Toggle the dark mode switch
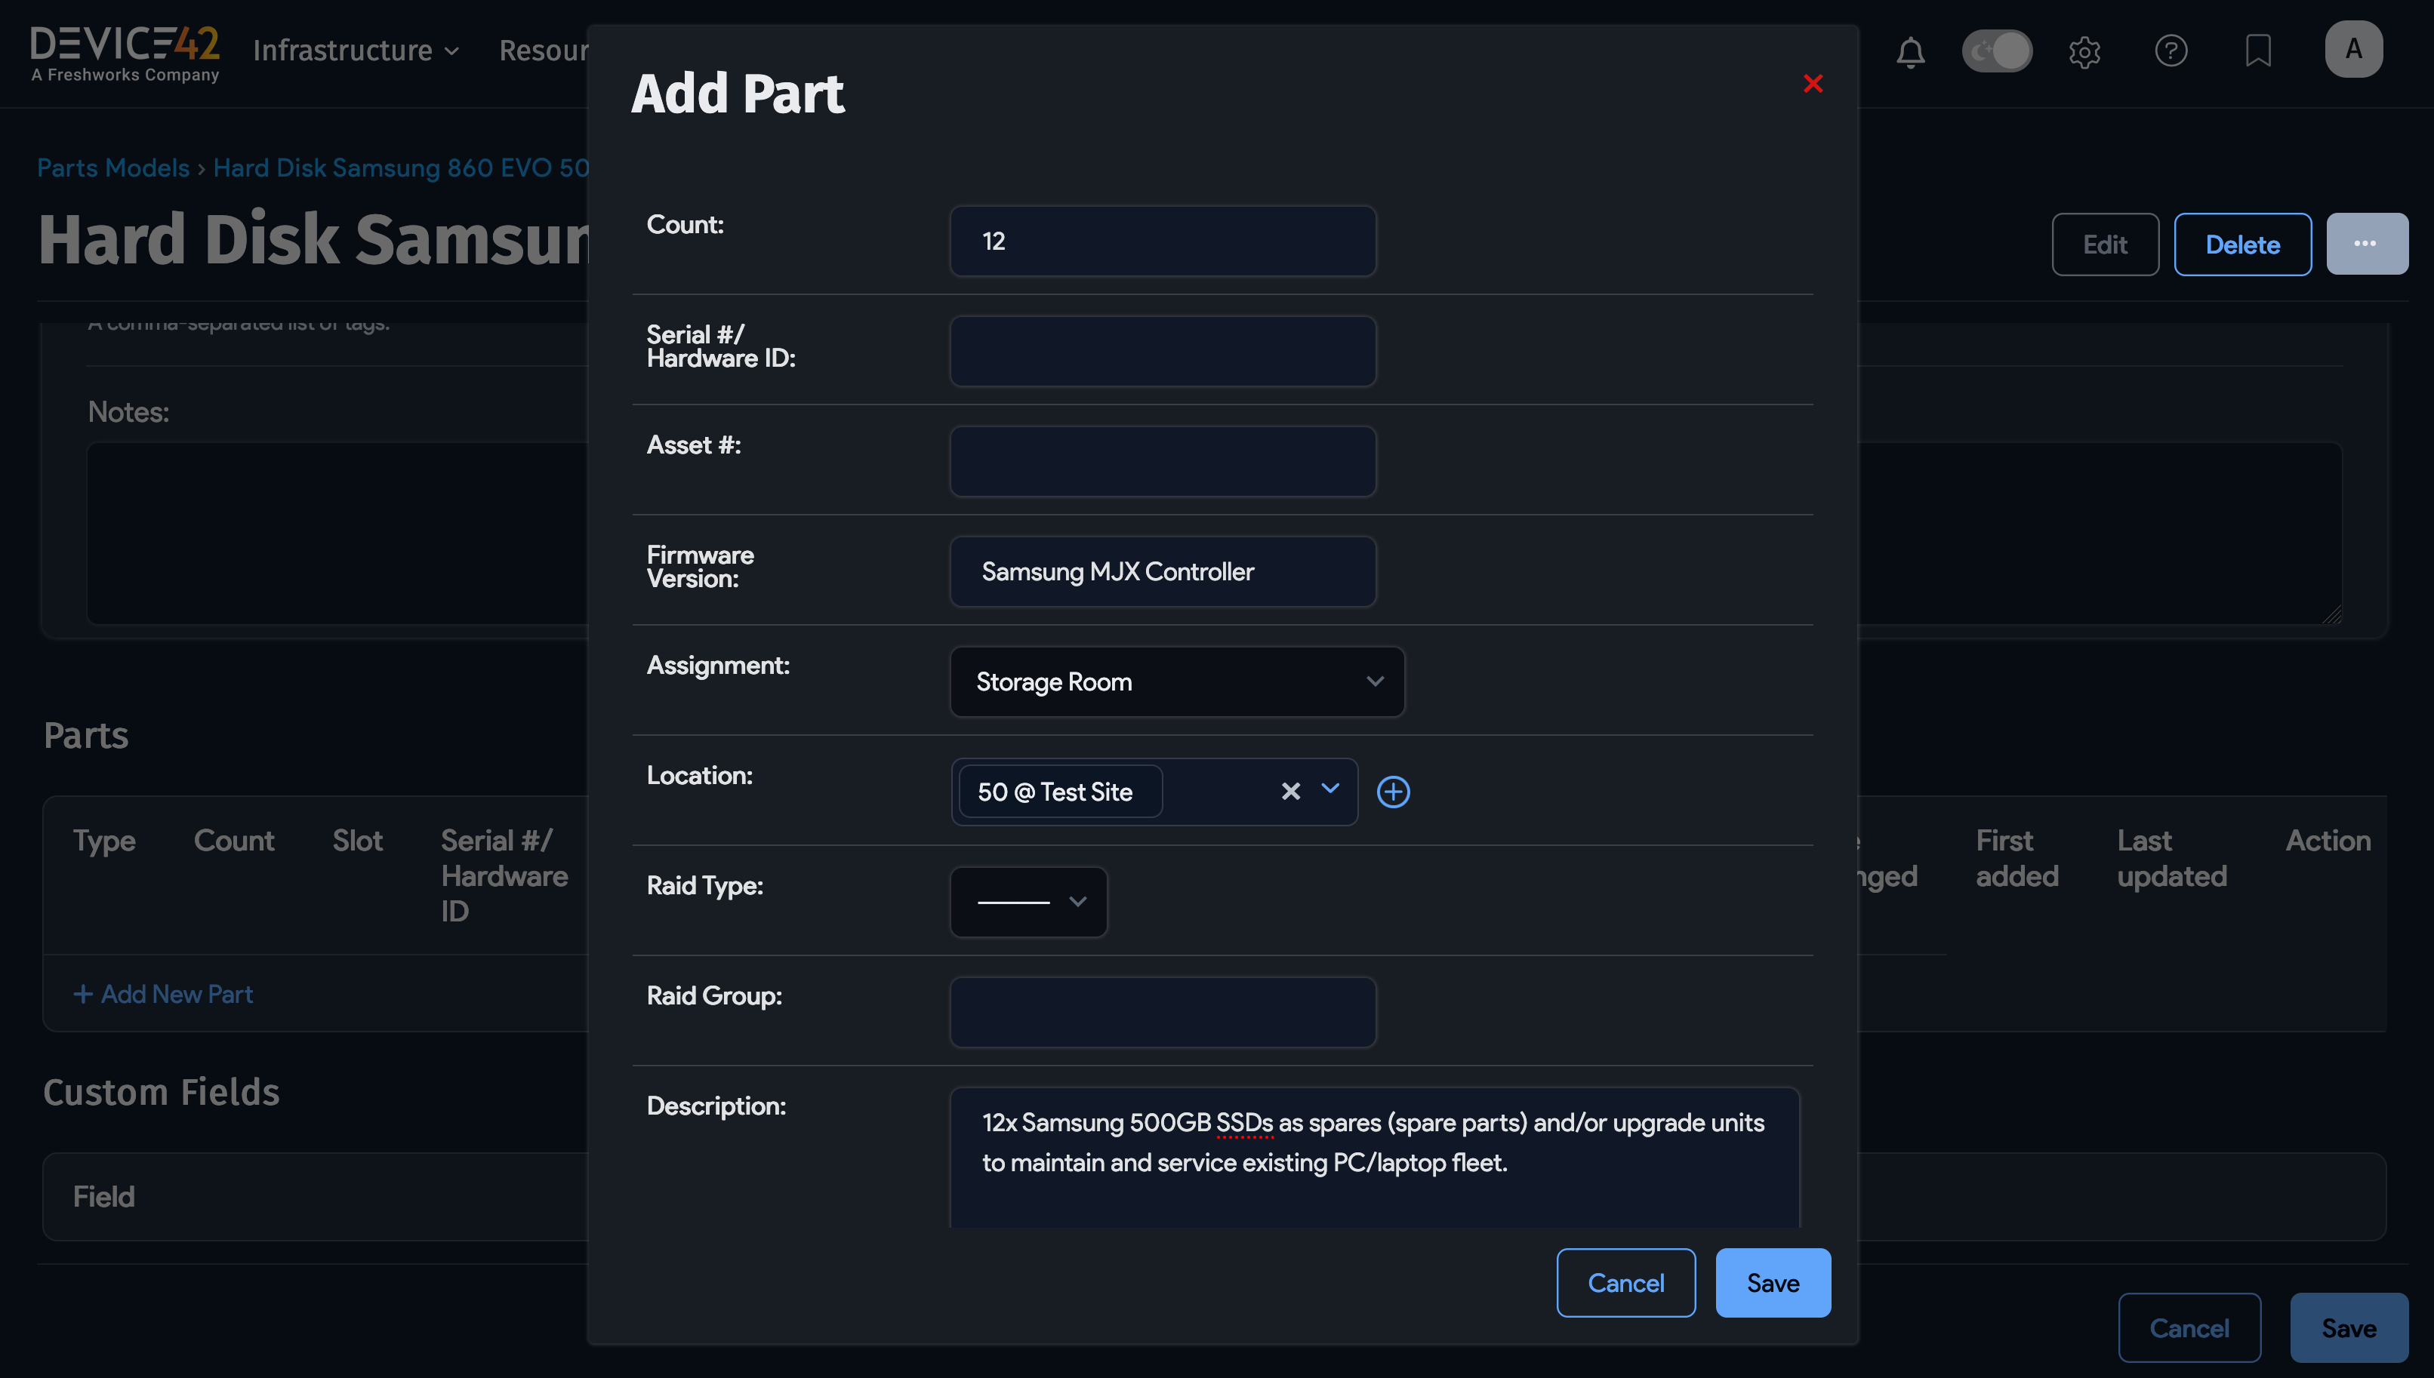Image resolution: width=2434 pixels, height=1378 pixels. (x=1998, y=51)
